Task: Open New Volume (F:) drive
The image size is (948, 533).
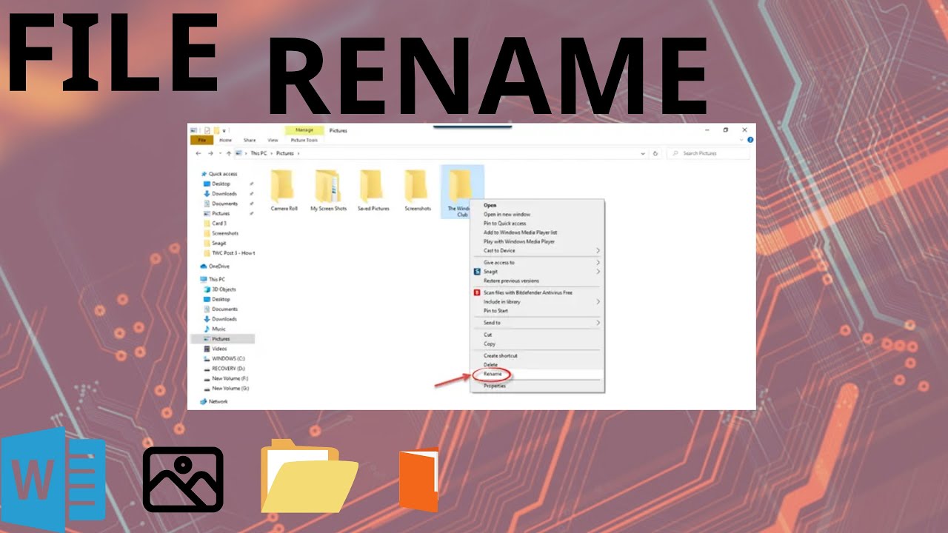Action: (x=226, y=378)
